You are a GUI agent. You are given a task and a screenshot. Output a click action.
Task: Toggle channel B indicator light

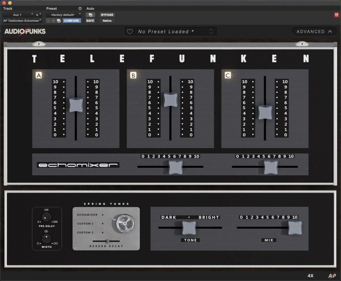click(133, 76)
